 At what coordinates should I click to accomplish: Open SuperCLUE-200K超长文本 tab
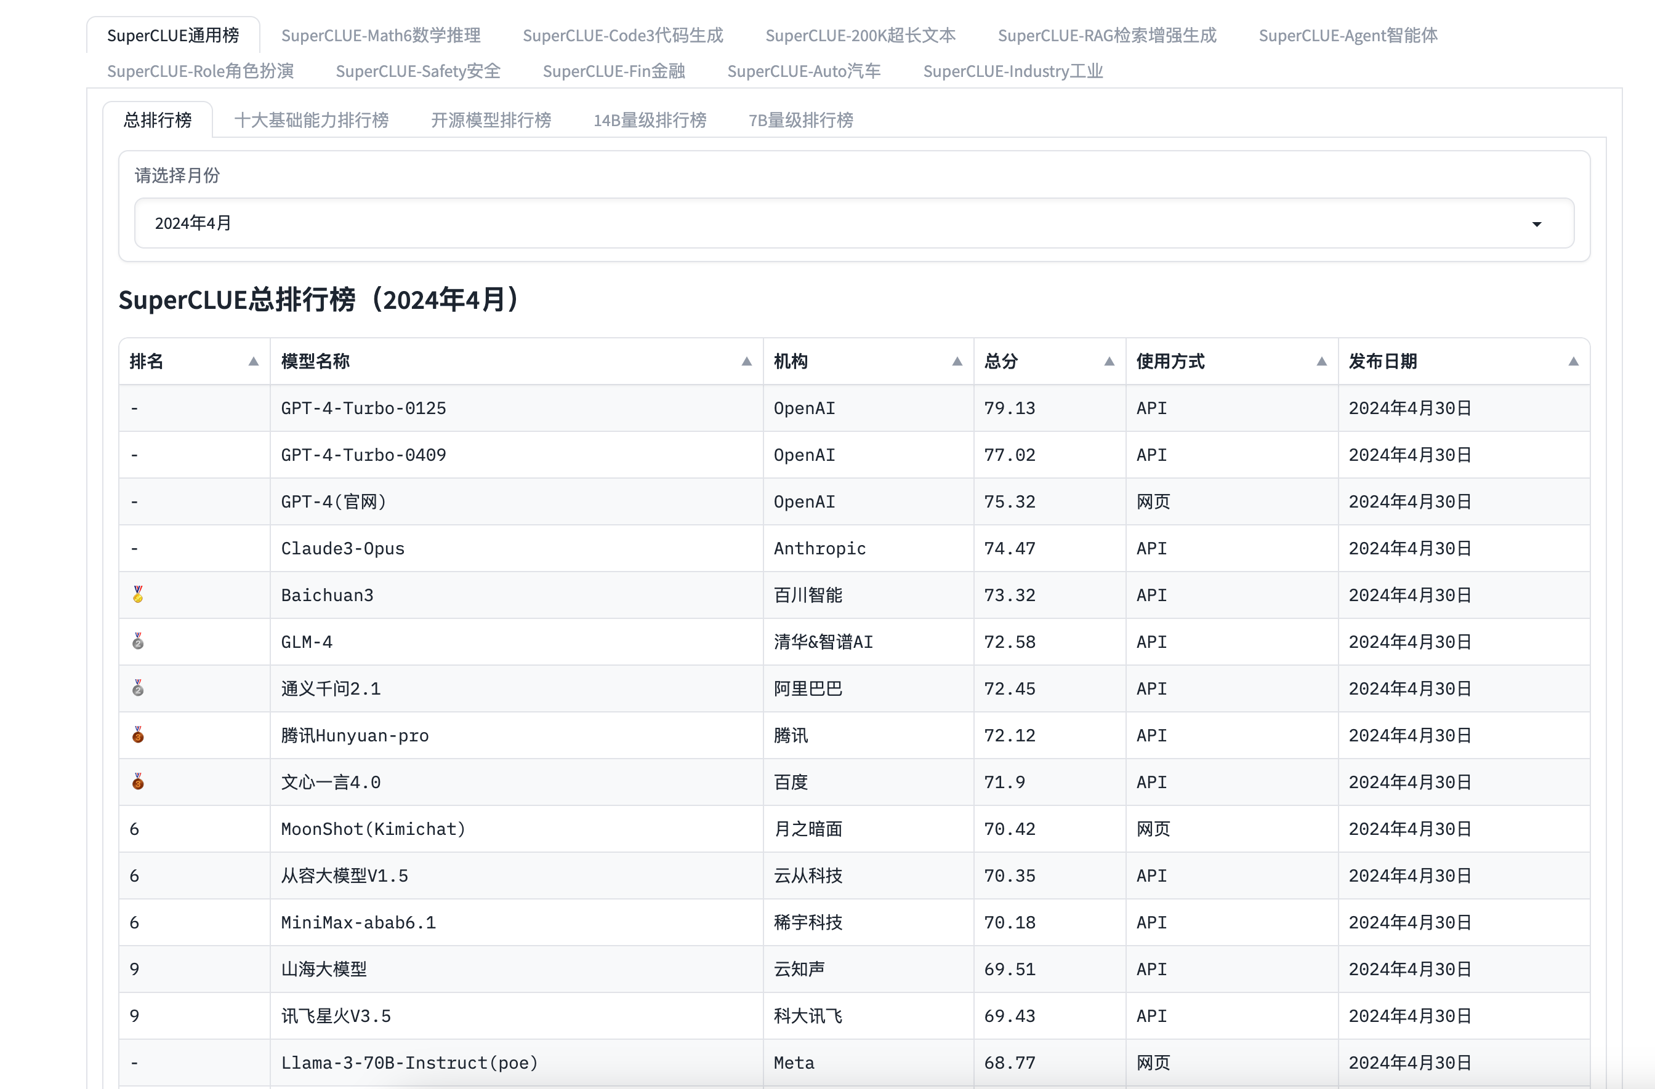[860, 36]
